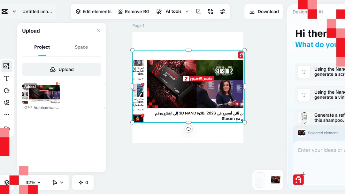This screenshot has height=194, width=345.
Task: Switch to the Space tab
Action: click(x=81, y=47)
